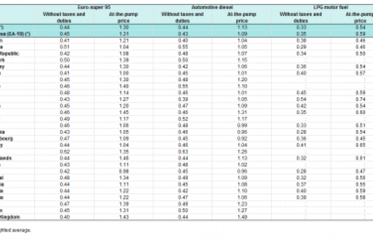Click the Euro super 95 column header
The width and height of the screenshot is (373, 240).
tap(94, 7)
